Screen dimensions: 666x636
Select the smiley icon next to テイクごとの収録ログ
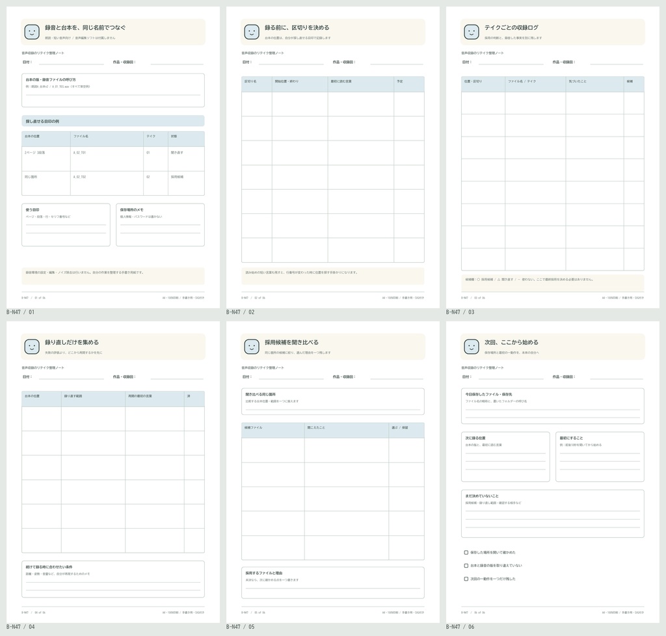(472, 32)
